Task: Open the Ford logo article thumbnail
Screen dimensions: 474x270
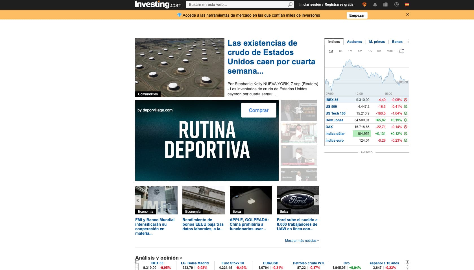Action: [298, 200]
